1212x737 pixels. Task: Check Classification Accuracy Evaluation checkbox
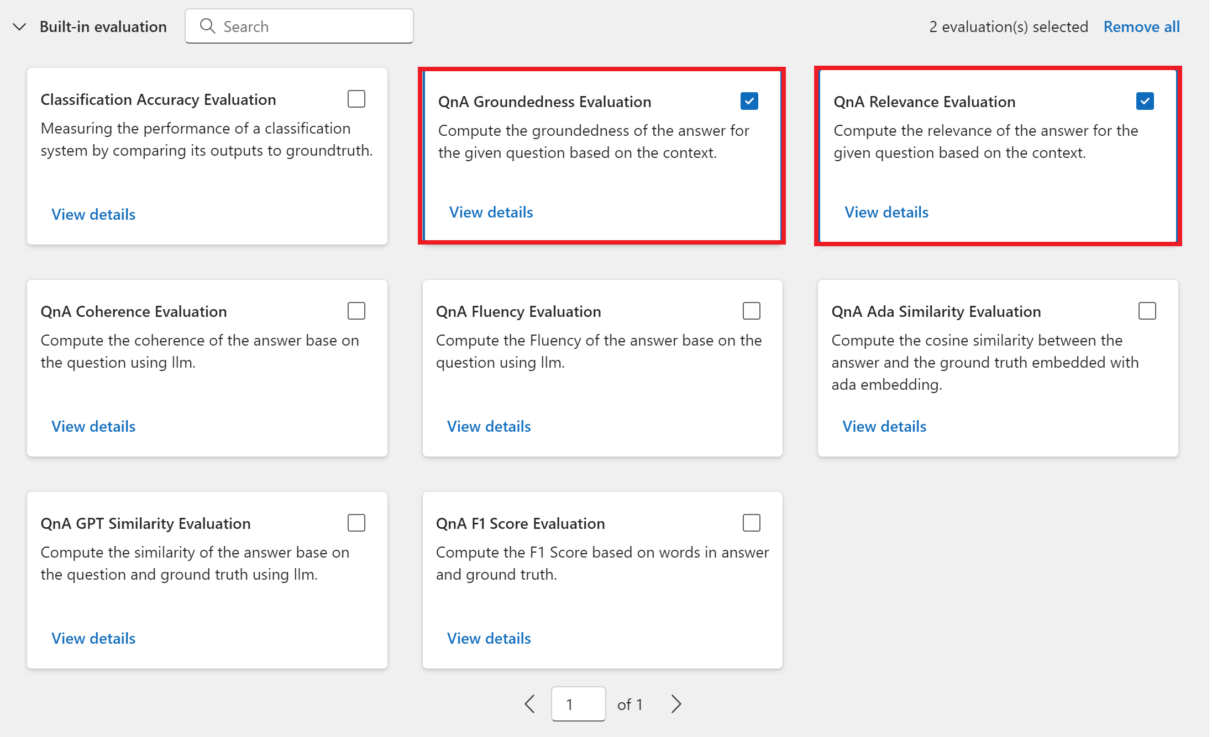point(356,99)
